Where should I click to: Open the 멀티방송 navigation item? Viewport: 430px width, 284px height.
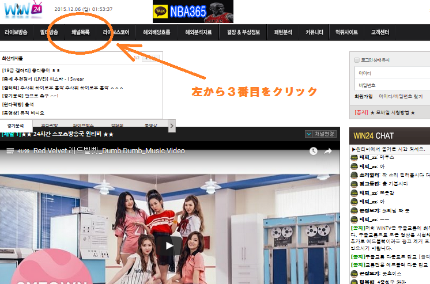coord(49,32)
